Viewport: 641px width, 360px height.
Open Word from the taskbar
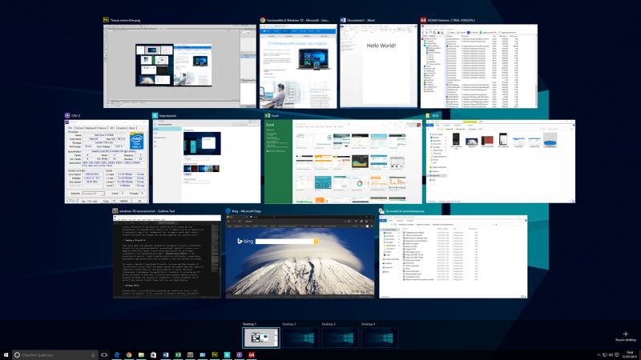pos(166,354)
